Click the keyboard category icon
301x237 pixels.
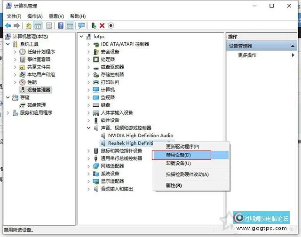(x=96, y=105)
